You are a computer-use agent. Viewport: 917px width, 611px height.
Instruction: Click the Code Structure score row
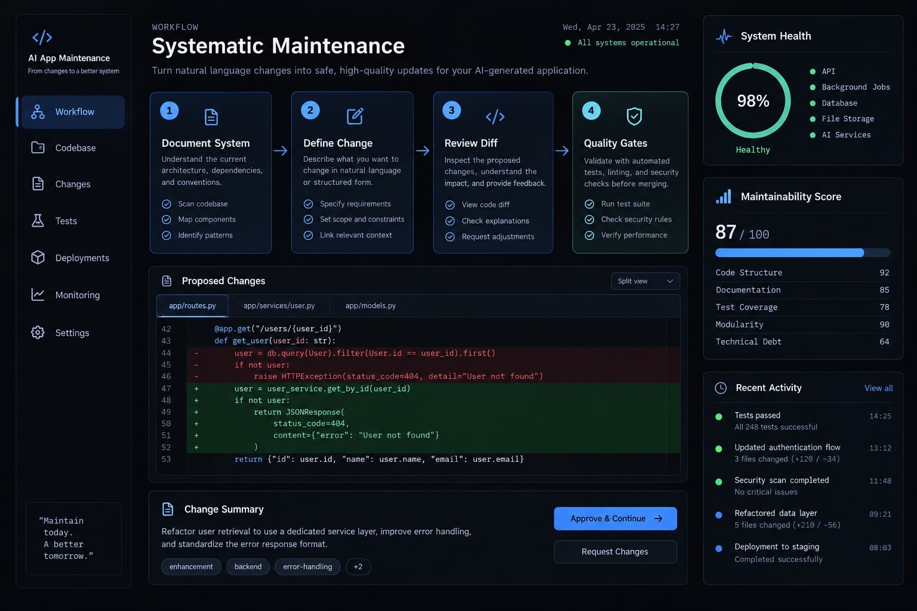[803, 273]
